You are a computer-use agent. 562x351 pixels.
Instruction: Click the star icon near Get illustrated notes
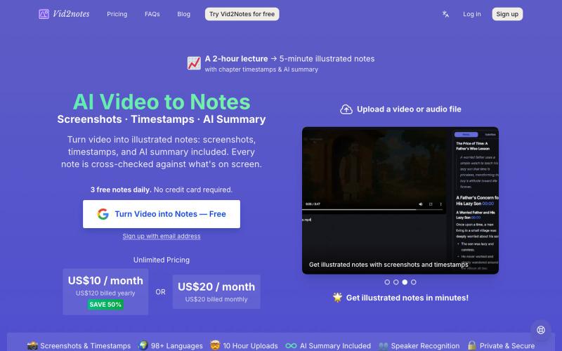pyautogui.click(x=337, y=297)
